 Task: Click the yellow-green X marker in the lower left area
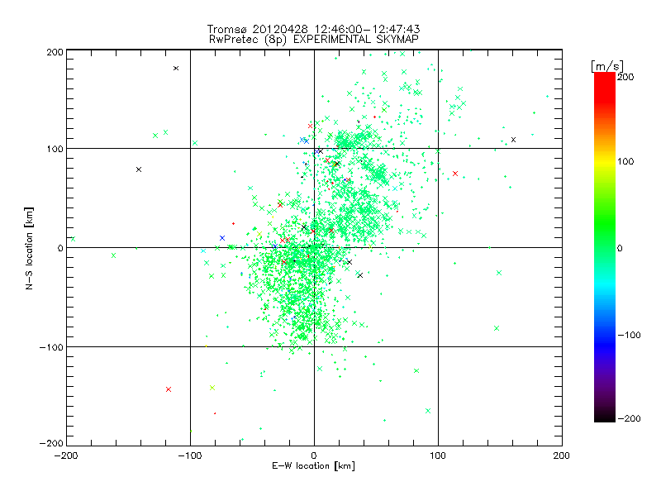(212, 388)
